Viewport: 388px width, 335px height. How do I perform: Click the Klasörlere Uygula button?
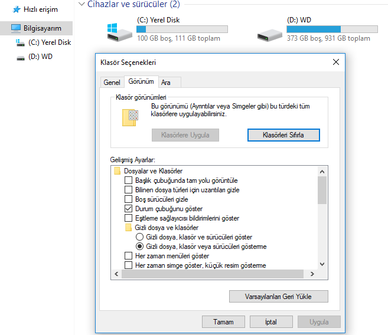(185, 135)
